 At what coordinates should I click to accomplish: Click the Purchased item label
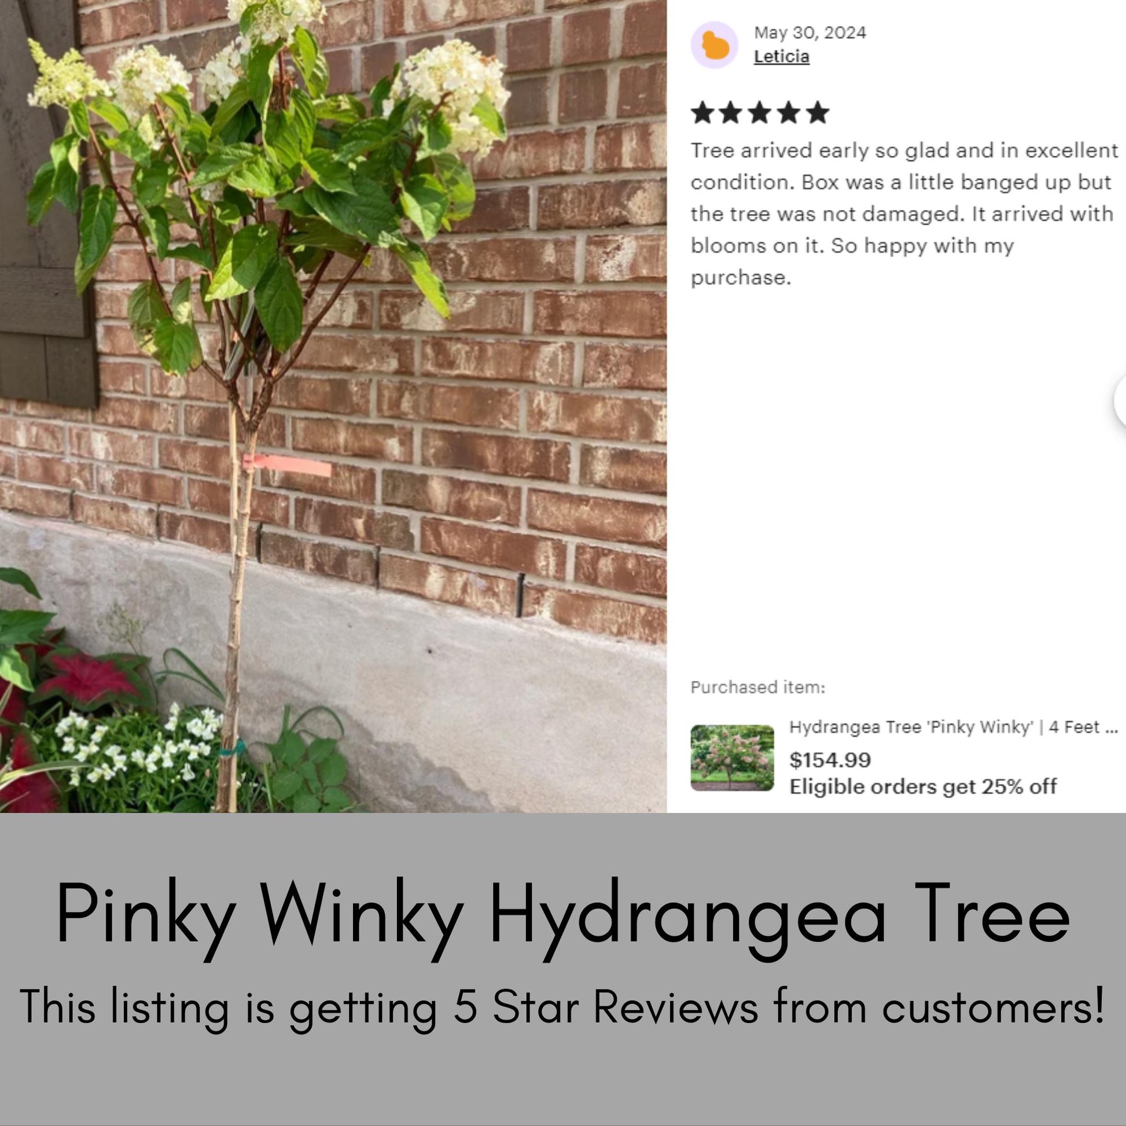coord(757,687)
